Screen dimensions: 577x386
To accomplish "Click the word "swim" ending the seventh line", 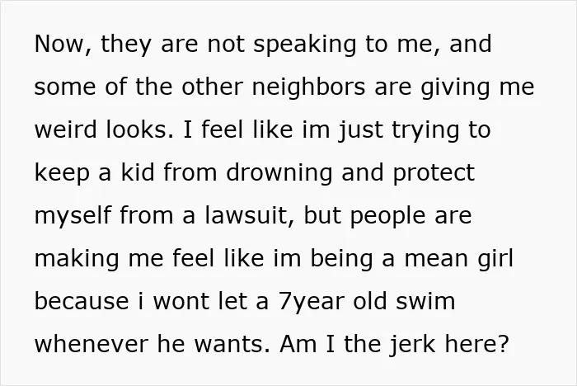I will coord(425,301).
